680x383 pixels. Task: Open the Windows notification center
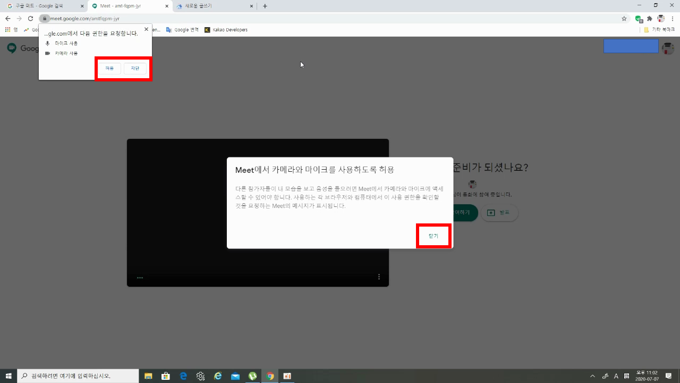tap(669, 376)
